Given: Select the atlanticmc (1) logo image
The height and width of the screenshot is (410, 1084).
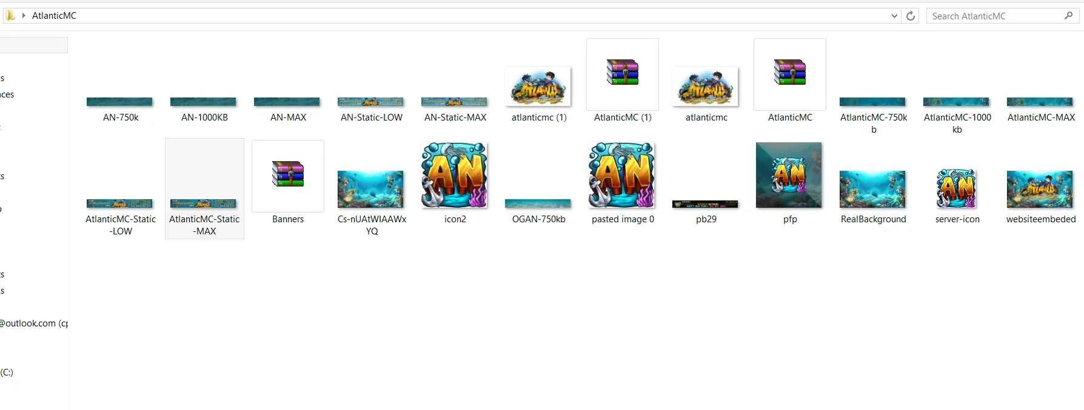Looking at the screenshot, I should tap(538, 86).
